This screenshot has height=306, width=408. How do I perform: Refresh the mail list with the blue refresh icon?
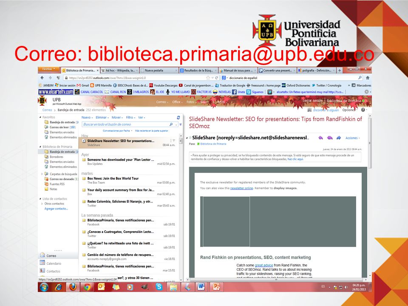click(x=178, y=118)
